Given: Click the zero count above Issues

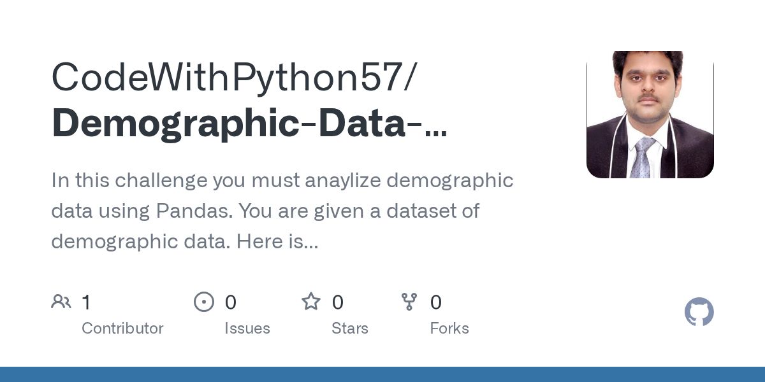Looking at the screenshot, I should [x=230, y=302].
